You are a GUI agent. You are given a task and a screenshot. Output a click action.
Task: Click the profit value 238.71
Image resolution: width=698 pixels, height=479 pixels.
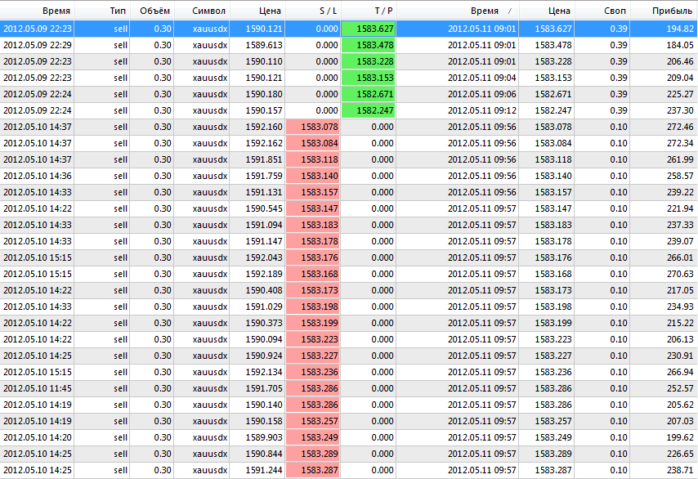pos(680,470)
